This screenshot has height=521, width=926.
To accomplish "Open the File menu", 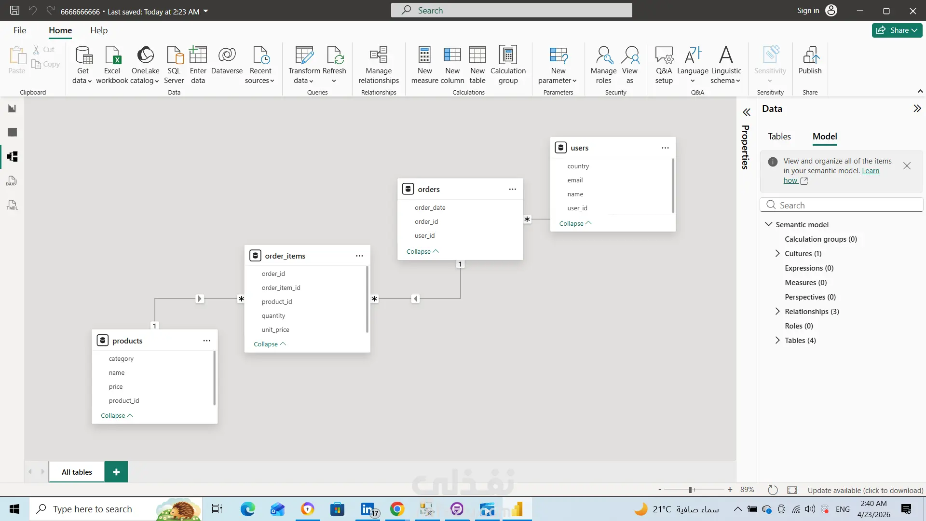I will pyautogui.click(x=20, y=30).
